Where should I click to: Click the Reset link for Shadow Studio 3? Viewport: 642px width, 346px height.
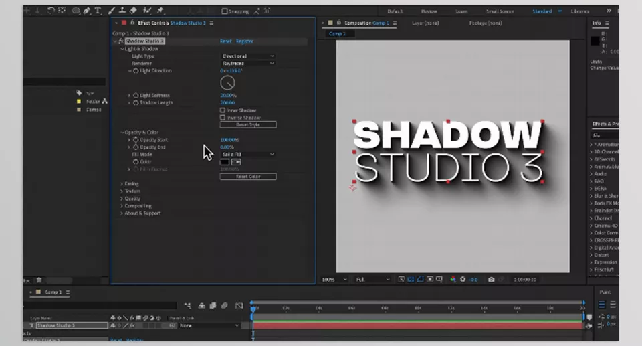(225, 41)
